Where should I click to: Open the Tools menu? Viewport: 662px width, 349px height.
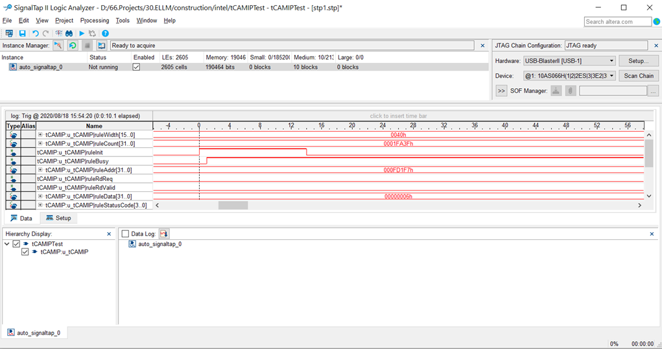pos(123,20)
